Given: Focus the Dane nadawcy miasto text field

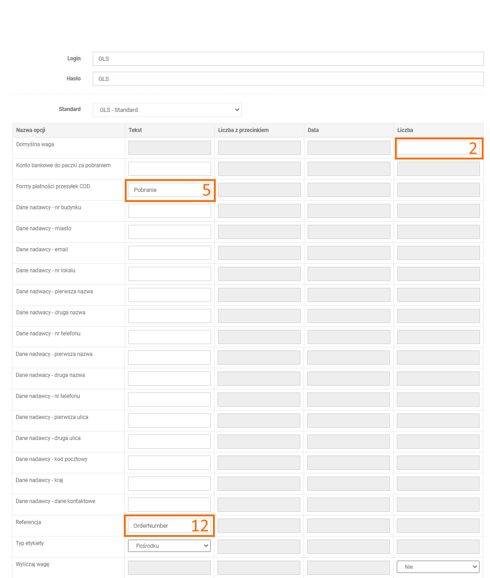Looking at the screenshot, I should [x=170, y=232].
